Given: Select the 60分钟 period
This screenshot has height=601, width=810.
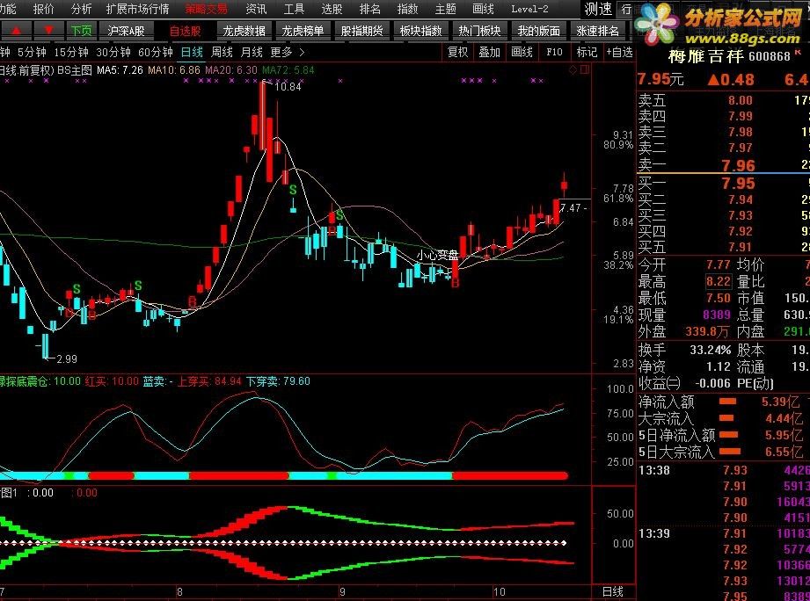Looking at the screenshot, I should (x=156, y=52).
